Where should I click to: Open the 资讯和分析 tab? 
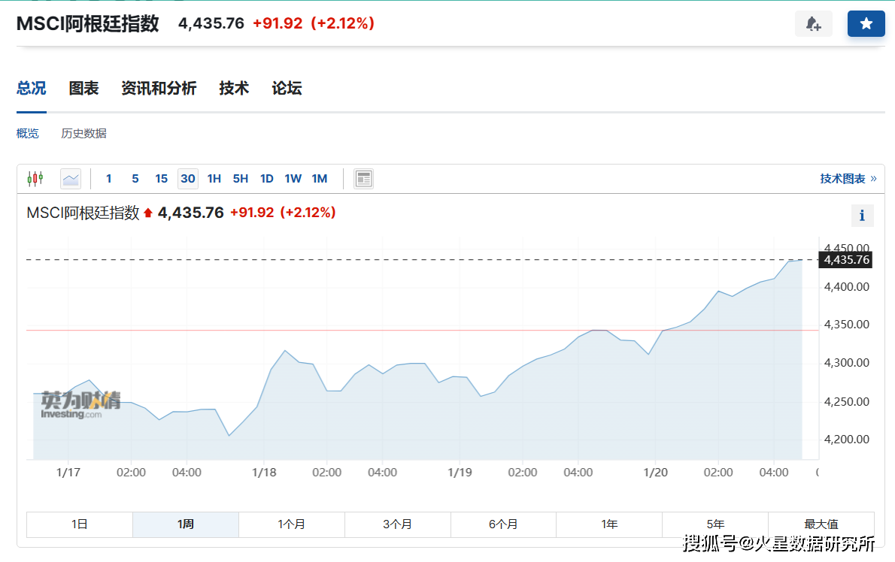[159, 89]
